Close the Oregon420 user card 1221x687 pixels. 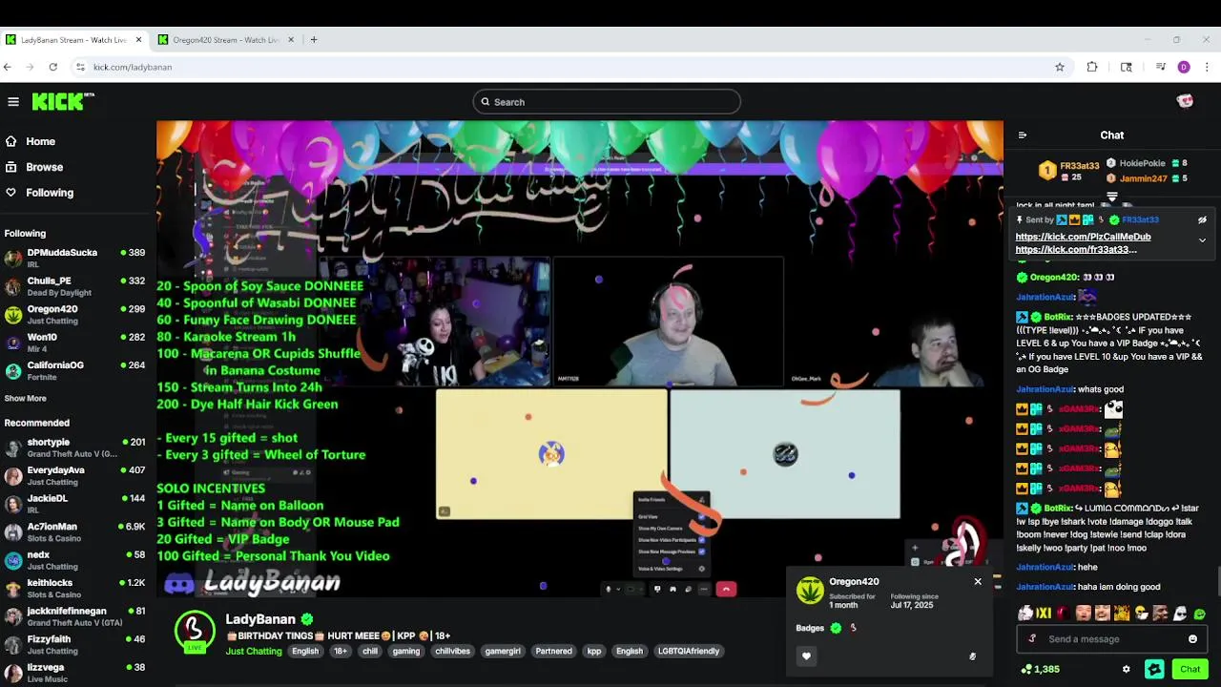click(x=978, y=581)
